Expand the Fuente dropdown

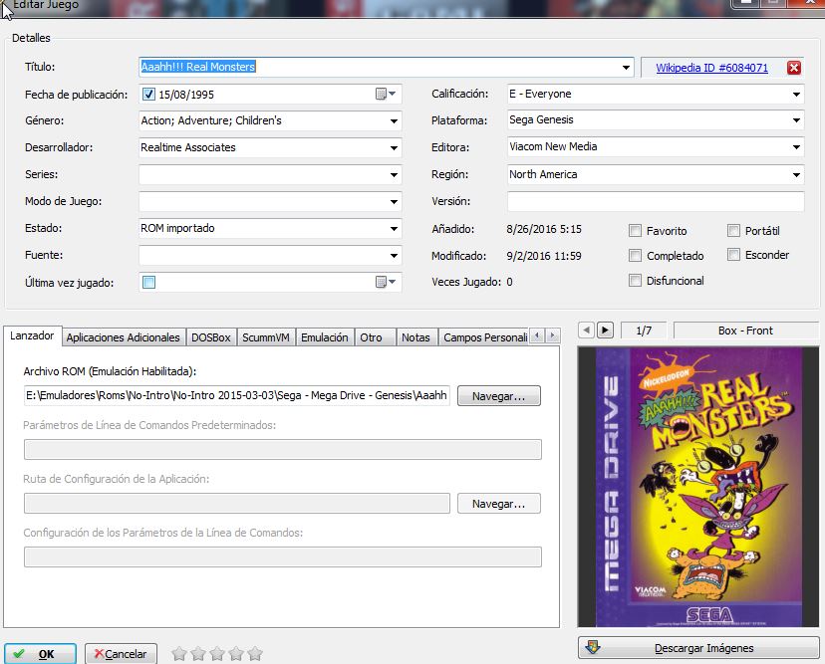click(x=394, y=256)
